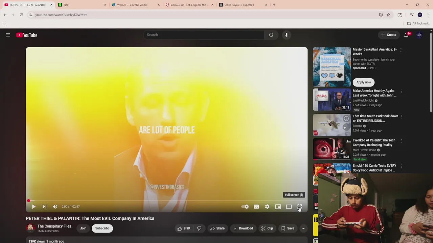Open the South Park jet thumbnail
This screenshot has height=243, width=433.
coord(332,125)
